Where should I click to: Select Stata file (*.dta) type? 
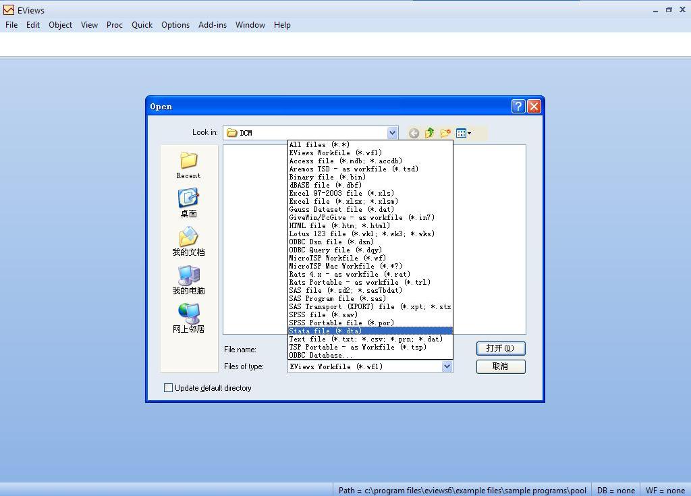370,331
